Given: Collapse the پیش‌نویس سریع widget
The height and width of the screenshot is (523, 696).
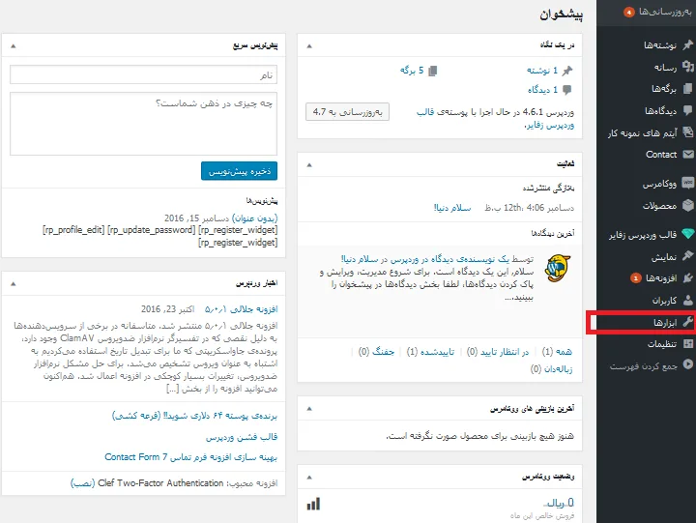Looking at the screenshot, I should point(14,45).
